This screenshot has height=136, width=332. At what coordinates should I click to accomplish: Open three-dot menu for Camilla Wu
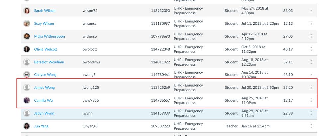click(311, 100)
